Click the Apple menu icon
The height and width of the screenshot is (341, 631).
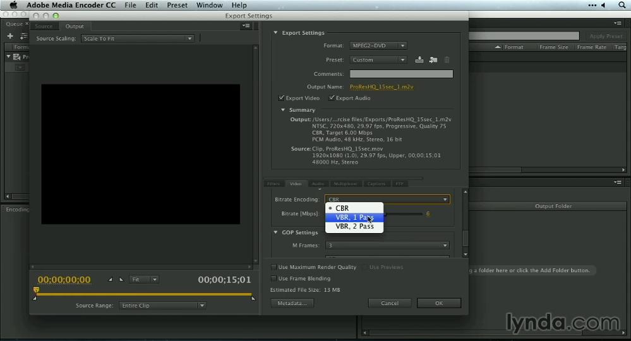pos(13,5)
